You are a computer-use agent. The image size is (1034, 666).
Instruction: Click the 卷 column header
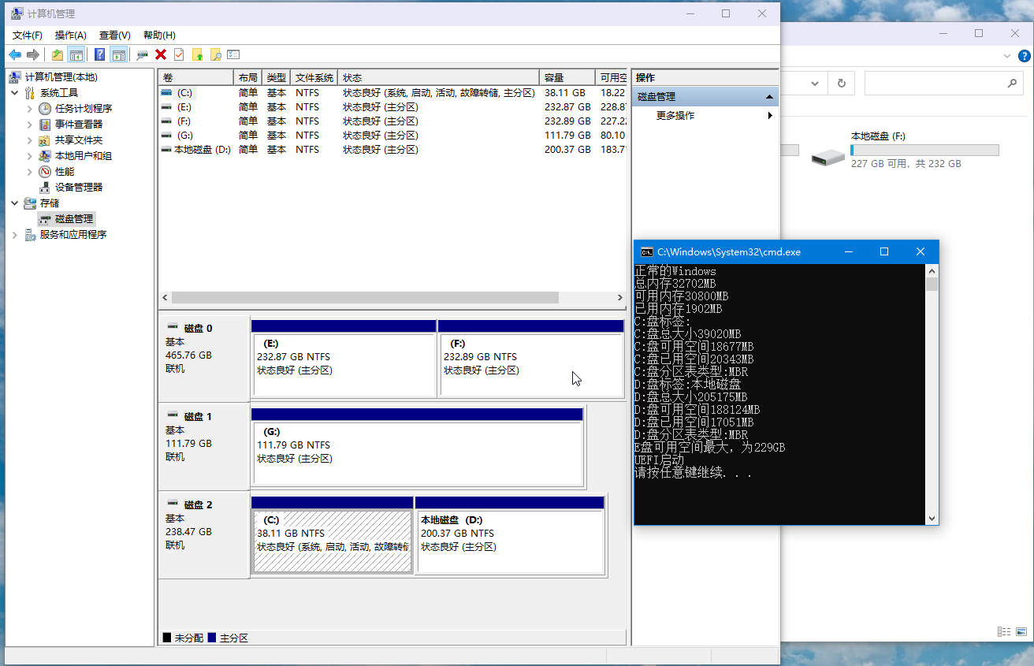(195, 78)
